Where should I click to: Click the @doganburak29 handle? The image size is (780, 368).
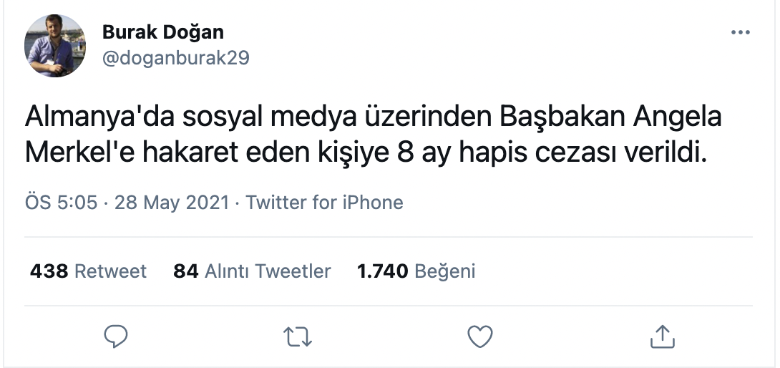point(175,58)
